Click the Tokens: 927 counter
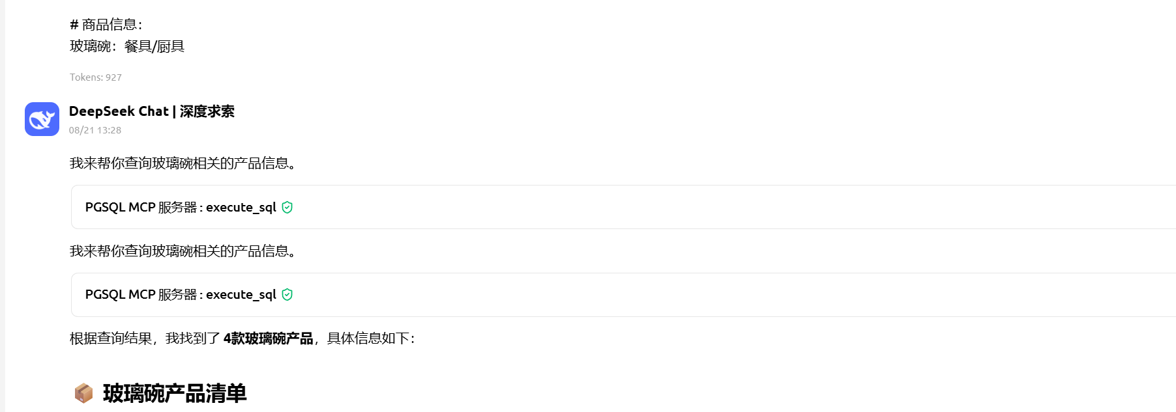This screenshot has height=412, width=1176. (96, 77)
